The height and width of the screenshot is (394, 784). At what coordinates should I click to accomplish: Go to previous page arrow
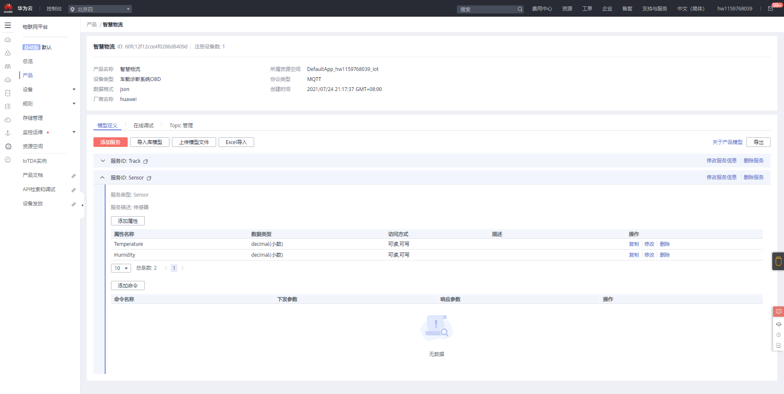(166, 268)
